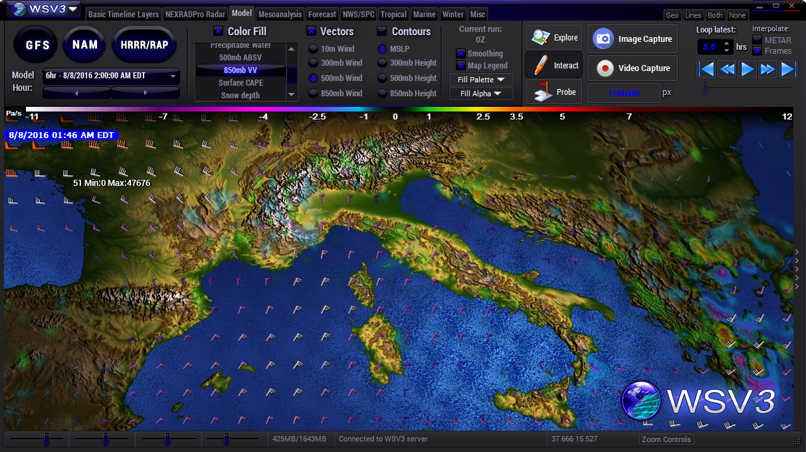This screenshot has width=806, height=452.
Task: Activate the Explore tool
Action: coord(554,37)
